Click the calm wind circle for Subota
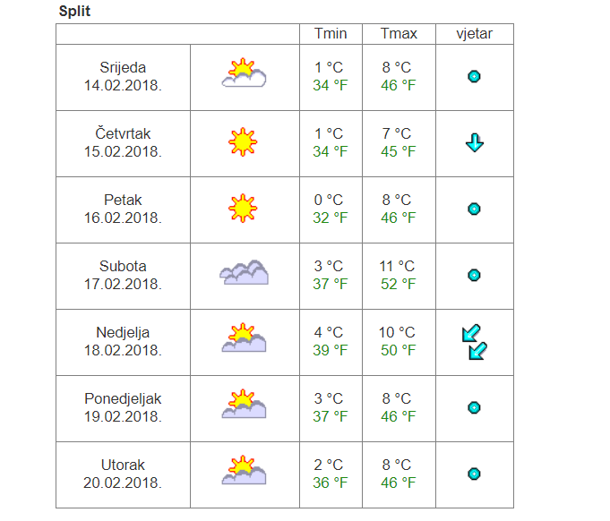The image size is (610, 521). click(474, 276)
